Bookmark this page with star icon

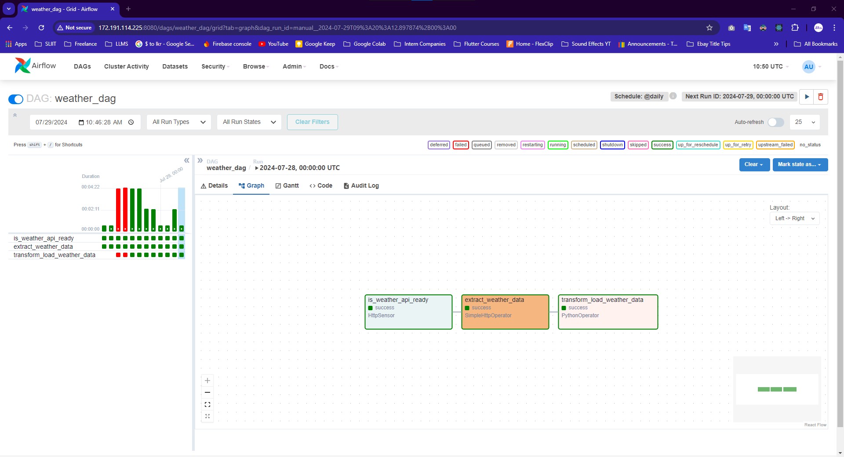point(709,28)
